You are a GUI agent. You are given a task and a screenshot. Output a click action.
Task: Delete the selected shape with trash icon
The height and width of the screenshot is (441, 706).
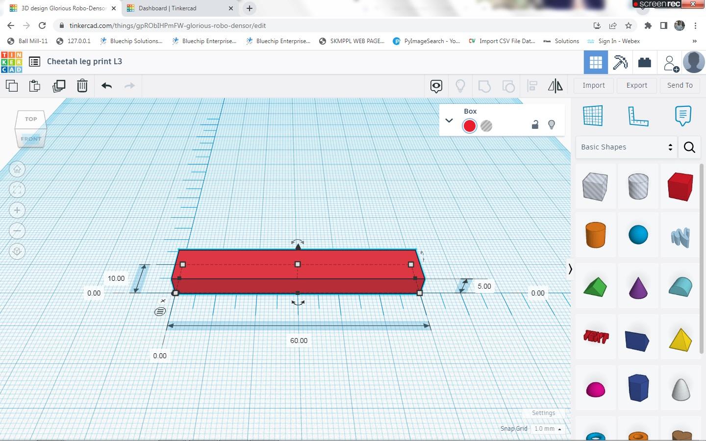pyautogui.click(x=82, y=86)
